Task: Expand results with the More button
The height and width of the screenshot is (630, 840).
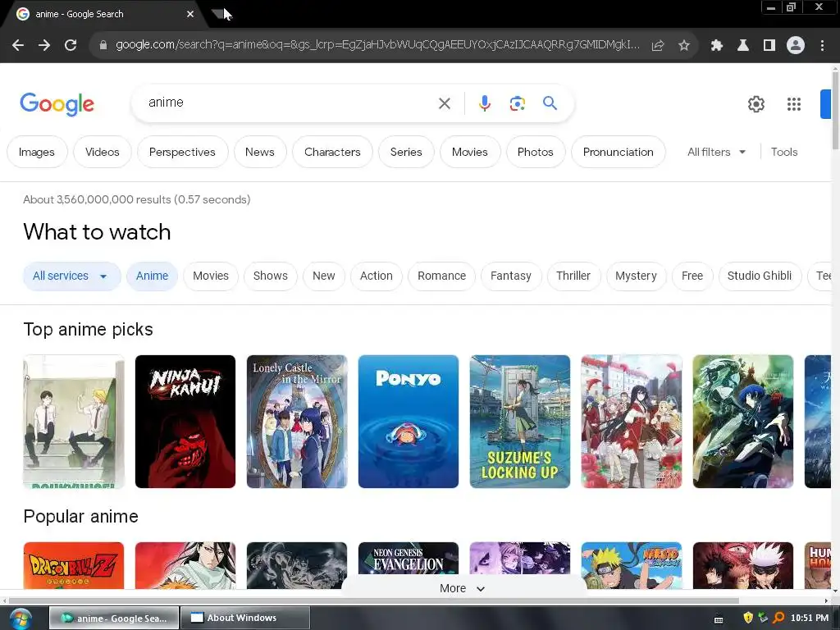Action: pyautogui.click(x=462, y=588)
